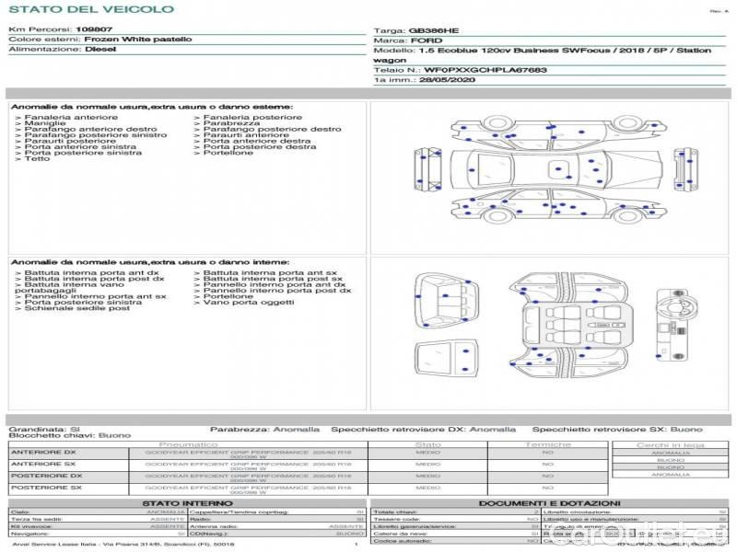This screenshot has height=552, width=737.
Task: Click Battuta interna porta post dx
Action: point(94,279)
